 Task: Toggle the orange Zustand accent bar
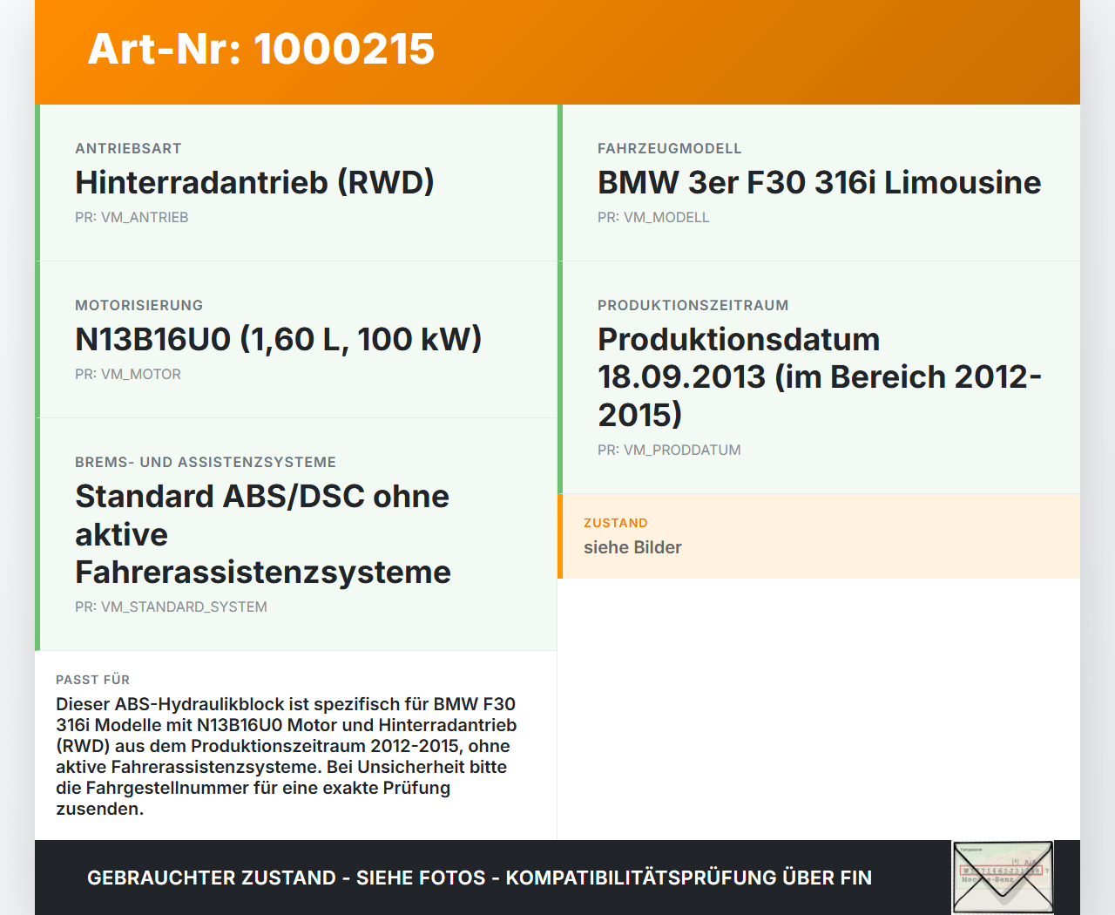(x=560, y=536)
